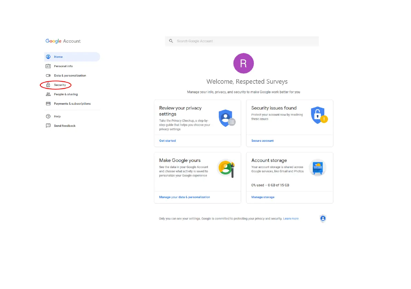Click the Secure account link
The width and height of the screenshot is (411, 289).
[262, 141]
